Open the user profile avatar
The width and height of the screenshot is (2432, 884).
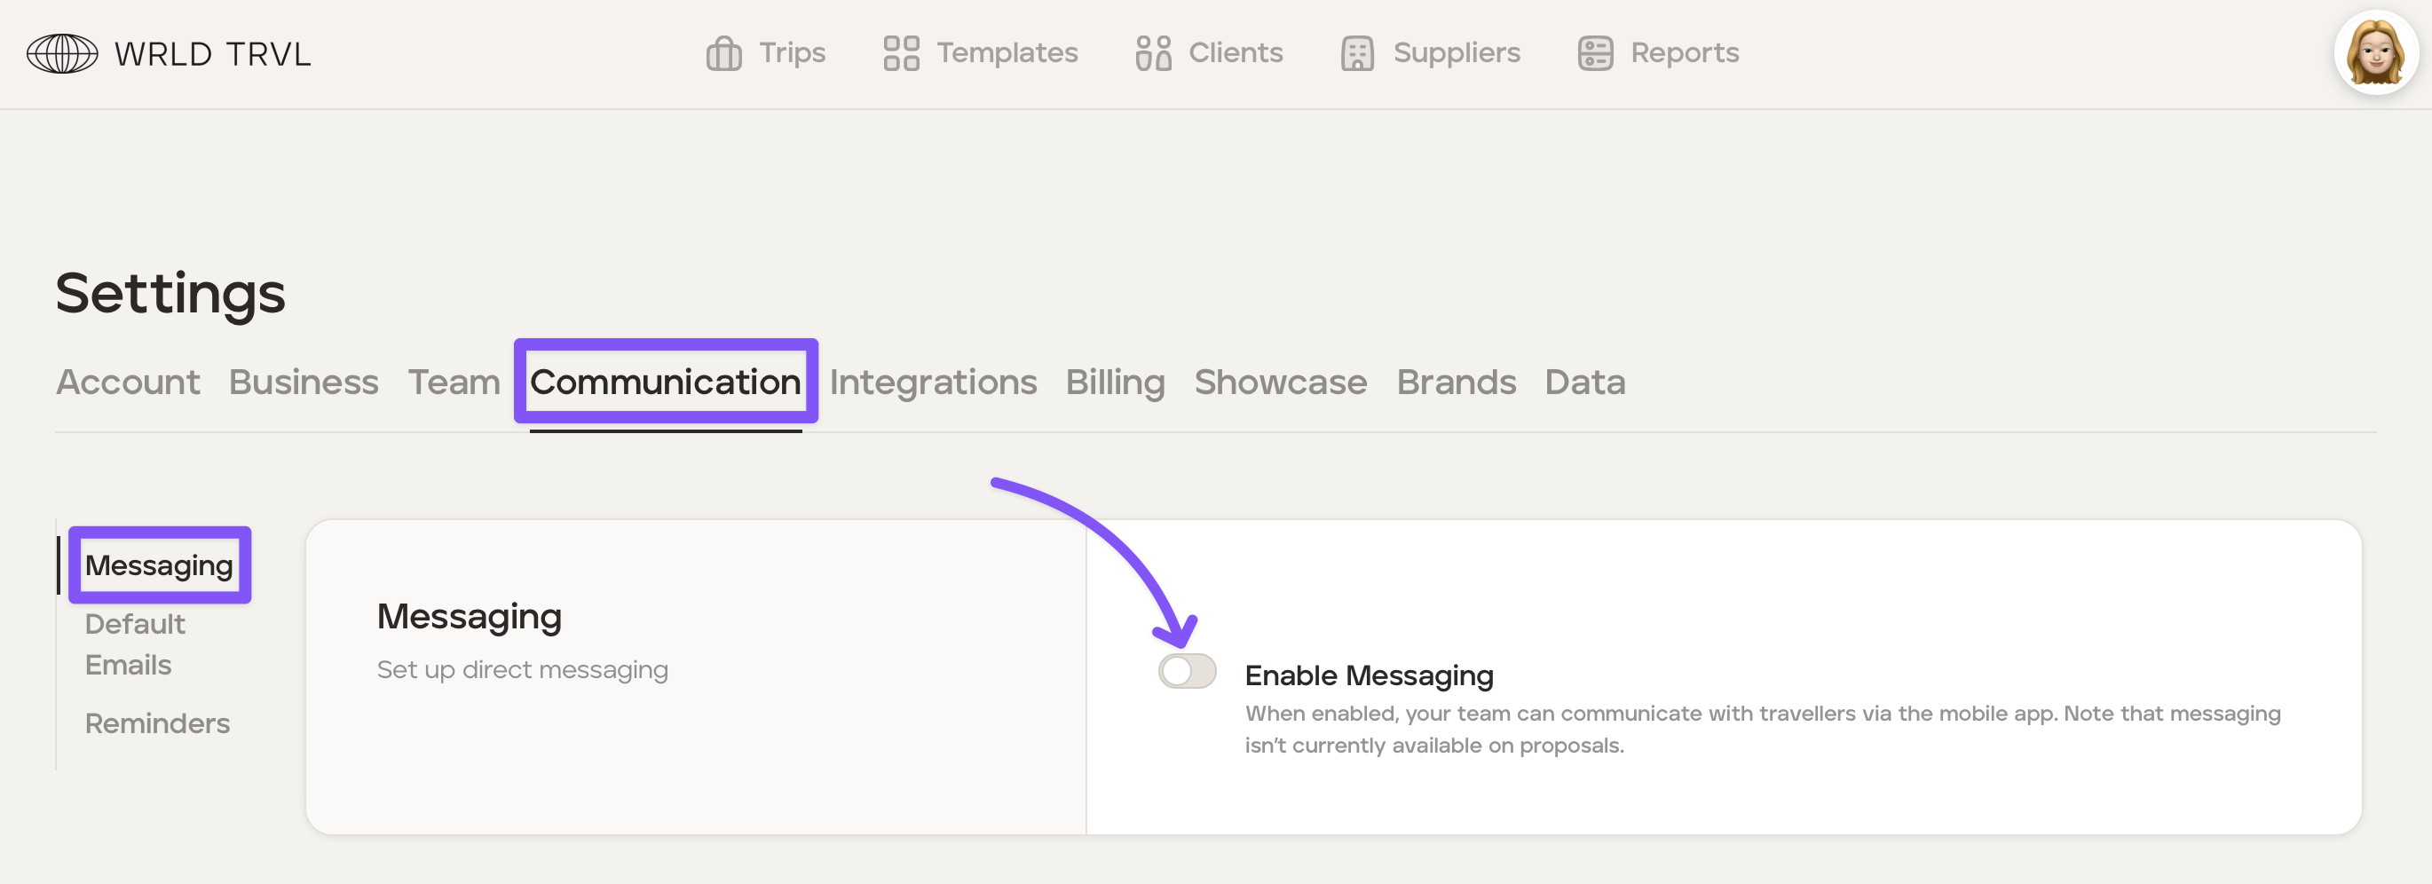point(2374,54)
